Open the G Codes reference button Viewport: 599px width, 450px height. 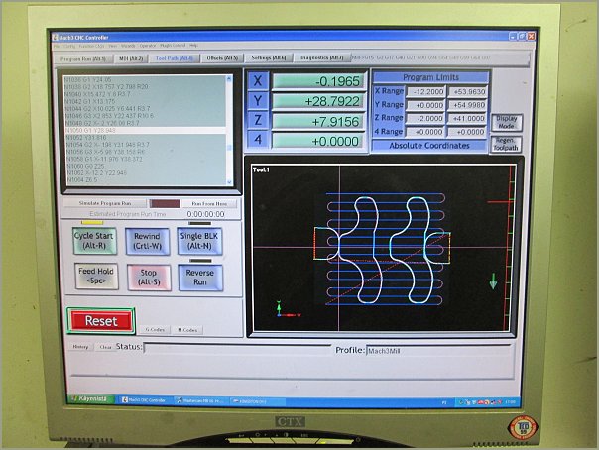155,329
